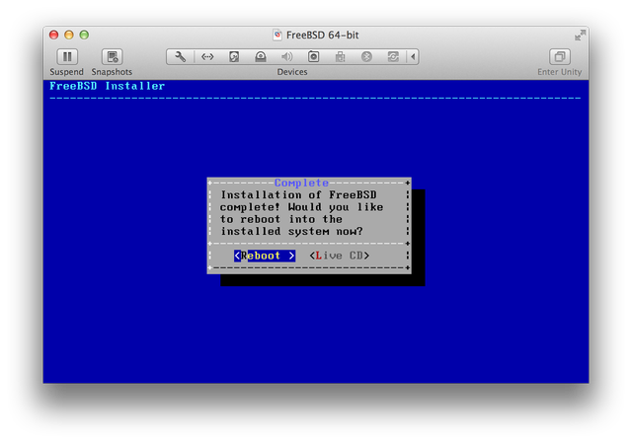Collapse the Devices toolbar arrow
This screenshot has height=443, width=632.
tap(413, 57)
